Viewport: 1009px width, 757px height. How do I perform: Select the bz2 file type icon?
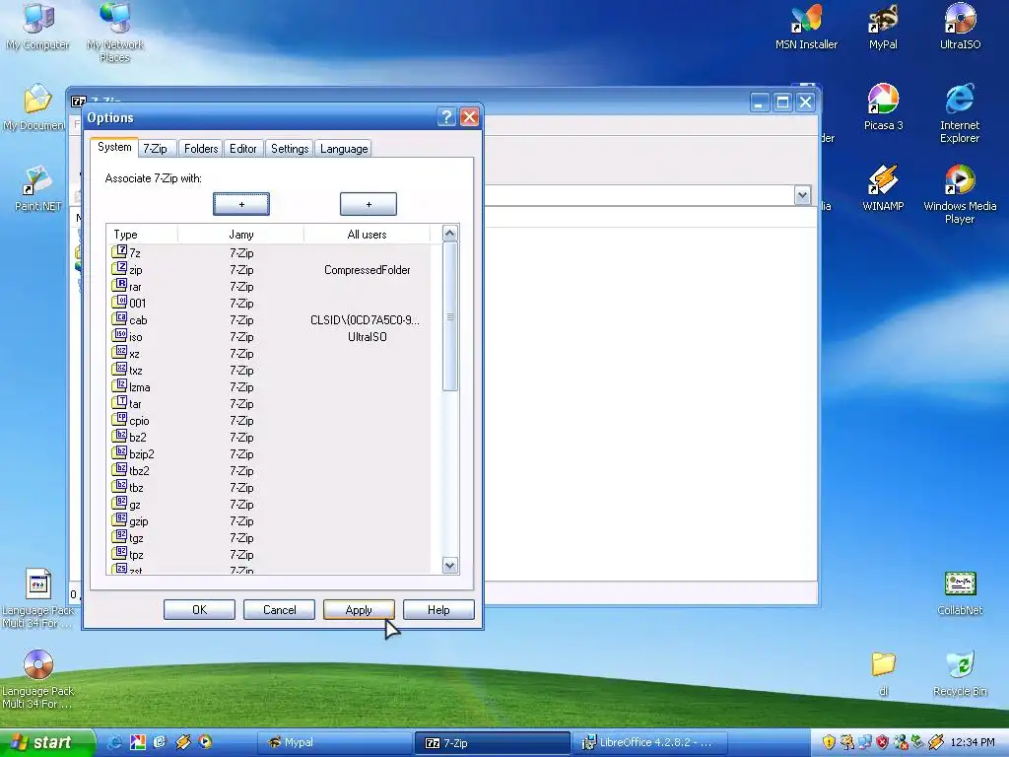(119, 437)
